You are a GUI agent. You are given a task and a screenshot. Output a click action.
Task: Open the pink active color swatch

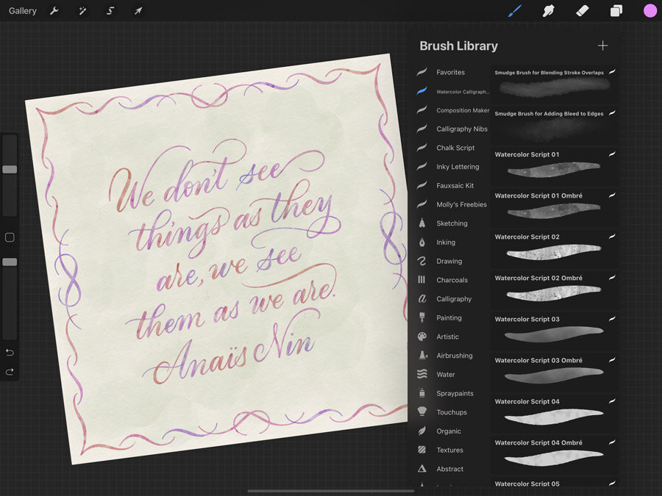tap(649, 10)
